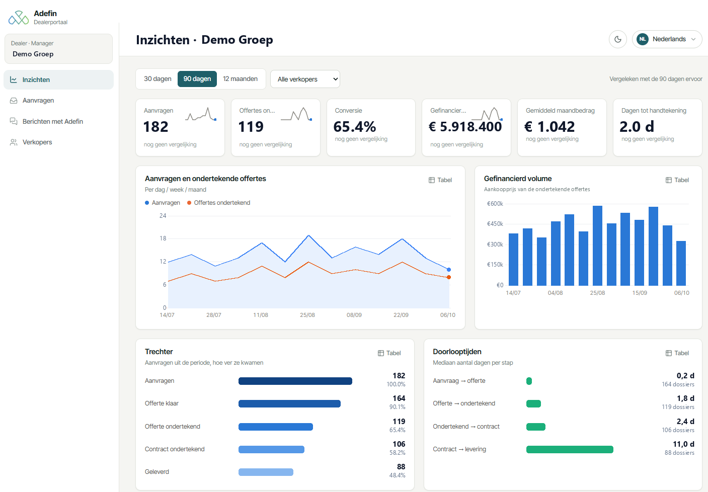Screen dimensions: 708x492
Task: Click the blue endpoint marker on the Aanvragen line
Action: click(x=449, y=270)
